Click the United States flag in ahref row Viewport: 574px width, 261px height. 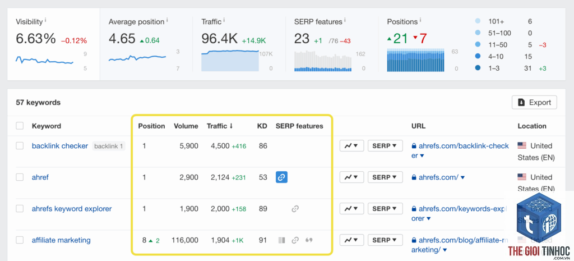[522, 177]
